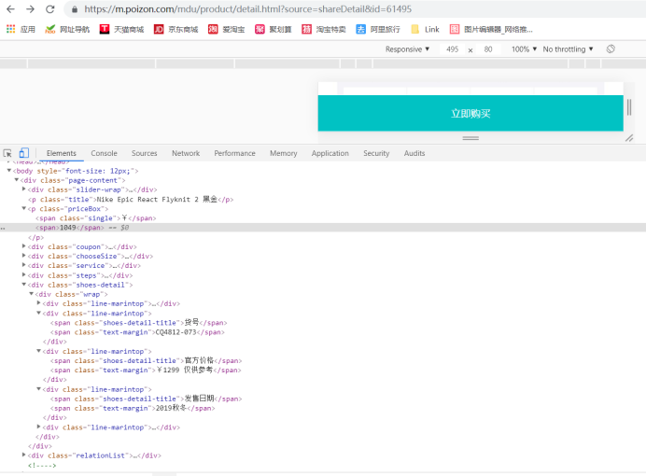Open the 阿里旅行 bookmark

click(378, 29)
